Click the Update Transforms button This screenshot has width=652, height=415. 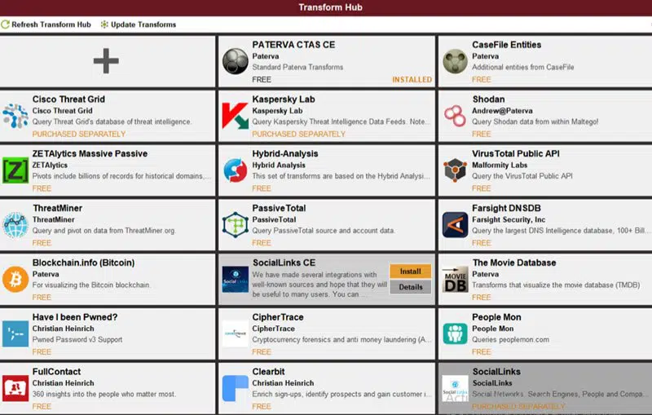tap(139, 24)
